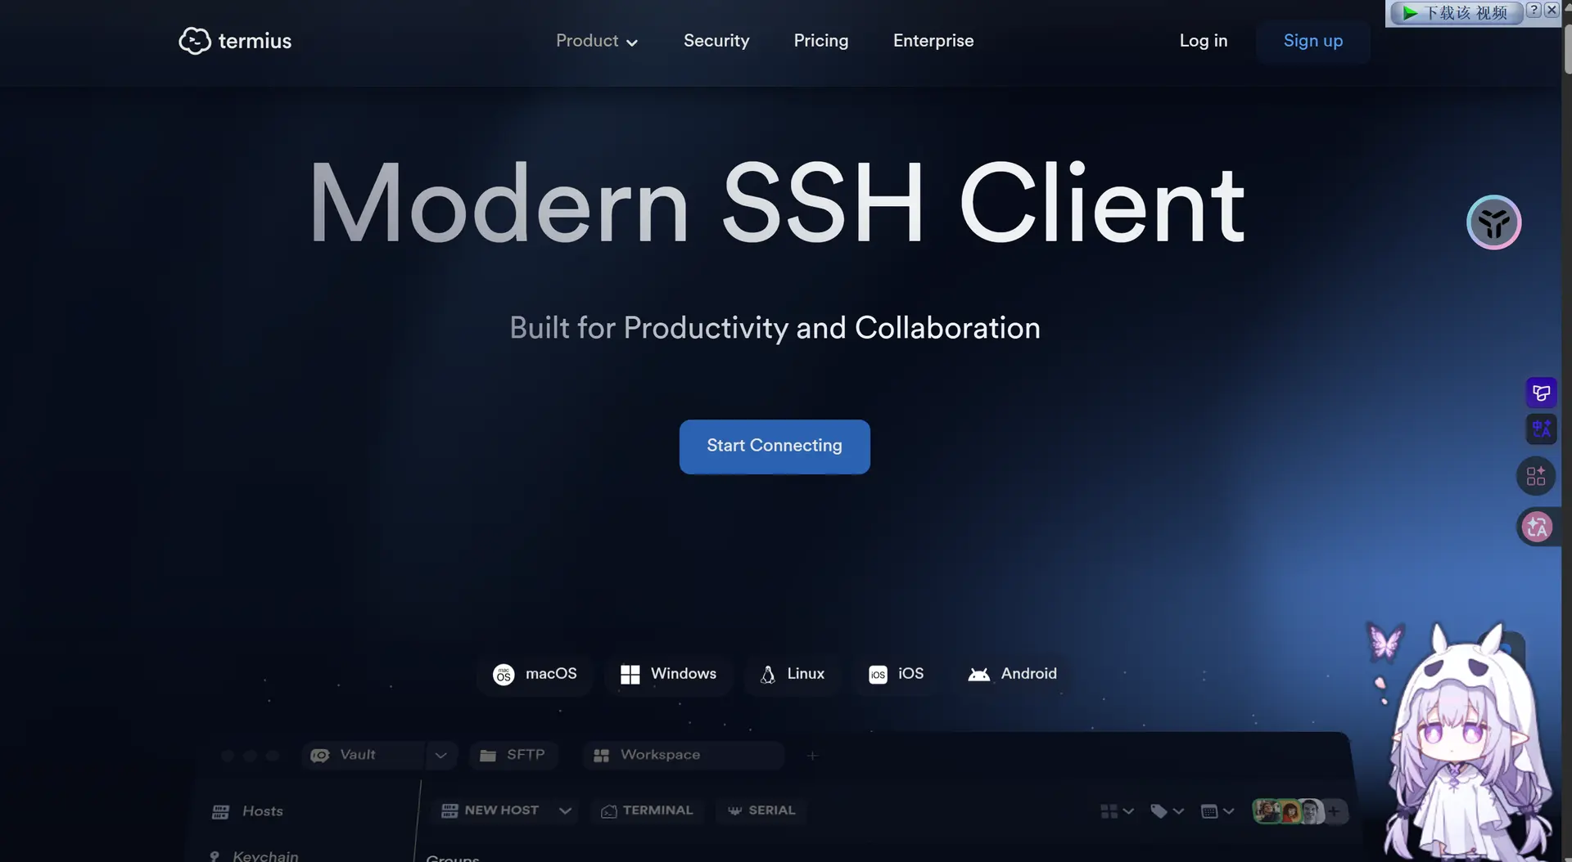Select Hosts in the app sidebar

pyautogui.click(x=247, y=812)
